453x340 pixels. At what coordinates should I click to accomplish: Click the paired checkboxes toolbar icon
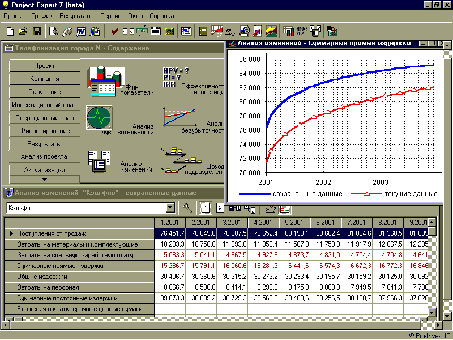click(129, 31)
